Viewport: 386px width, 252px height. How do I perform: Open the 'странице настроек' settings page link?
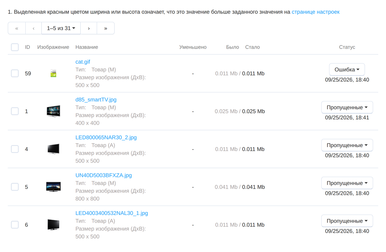coord(316,12)
